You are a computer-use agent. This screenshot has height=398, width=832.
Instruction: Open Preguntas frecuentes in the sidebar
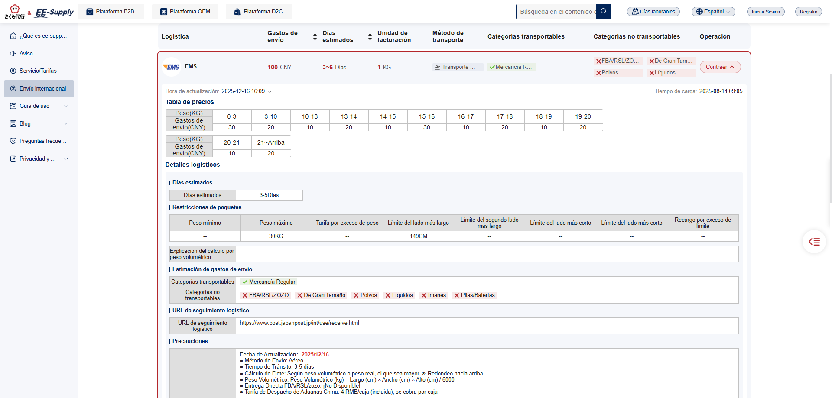point(39,141)
